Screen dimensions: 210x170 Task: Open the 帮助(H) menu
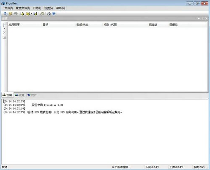[60, 8]
